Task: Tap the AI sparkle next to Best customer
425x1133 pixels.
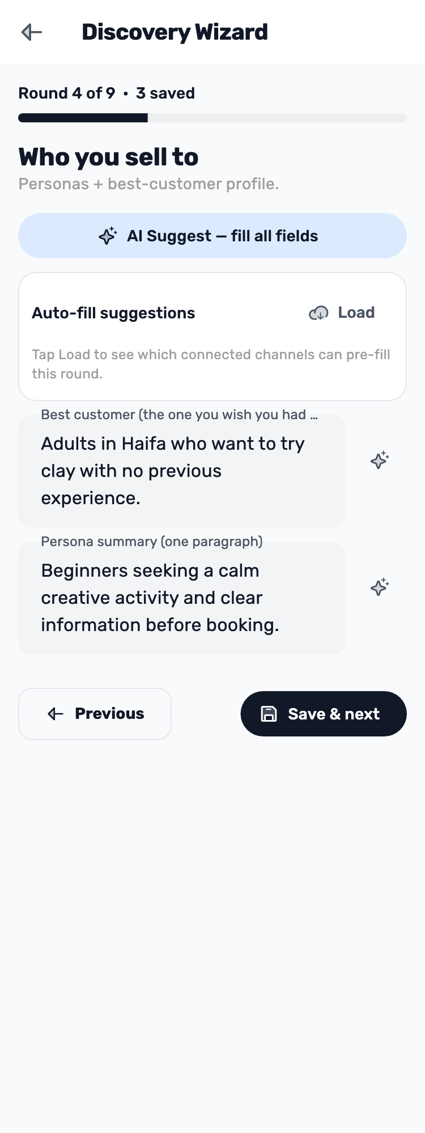Action: pyautogui.click(x=380, y=460)
